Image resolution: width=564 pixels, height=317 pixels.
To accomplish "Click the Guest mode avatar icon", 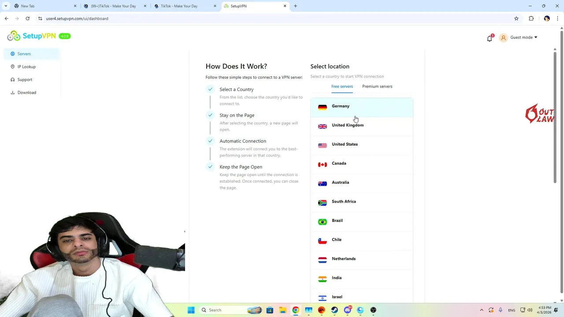I will pos(503,38).
